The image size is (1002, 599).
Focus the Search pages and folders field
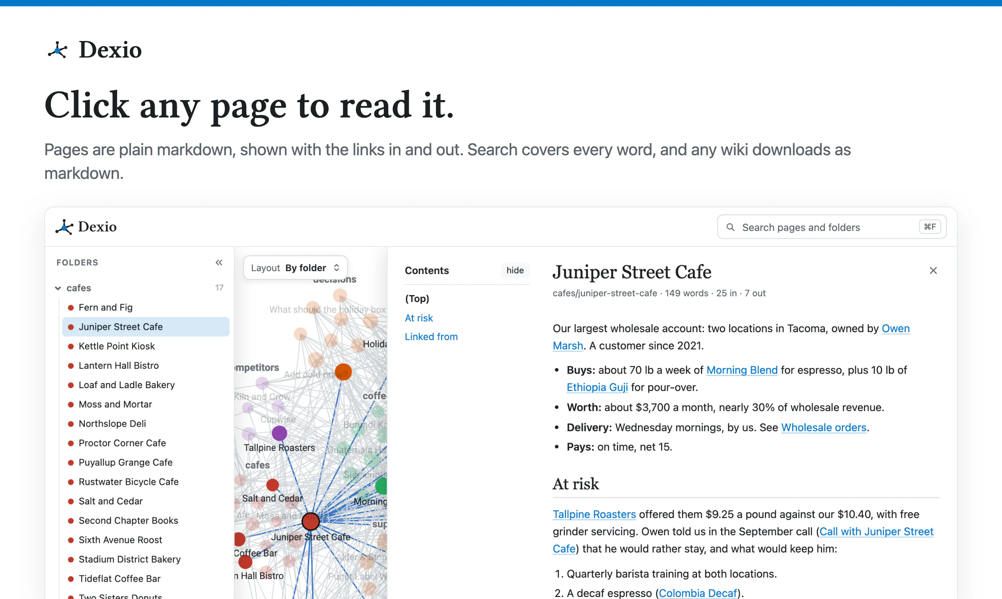tap(832, 227)
